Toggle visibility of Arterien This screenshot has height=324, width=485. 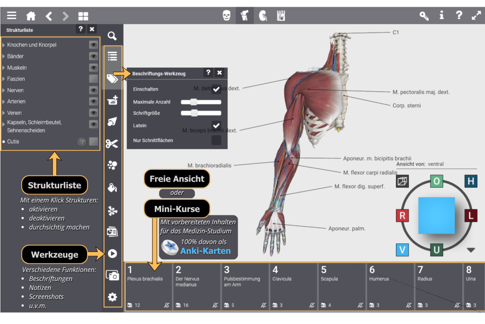[x=93, y=102]
